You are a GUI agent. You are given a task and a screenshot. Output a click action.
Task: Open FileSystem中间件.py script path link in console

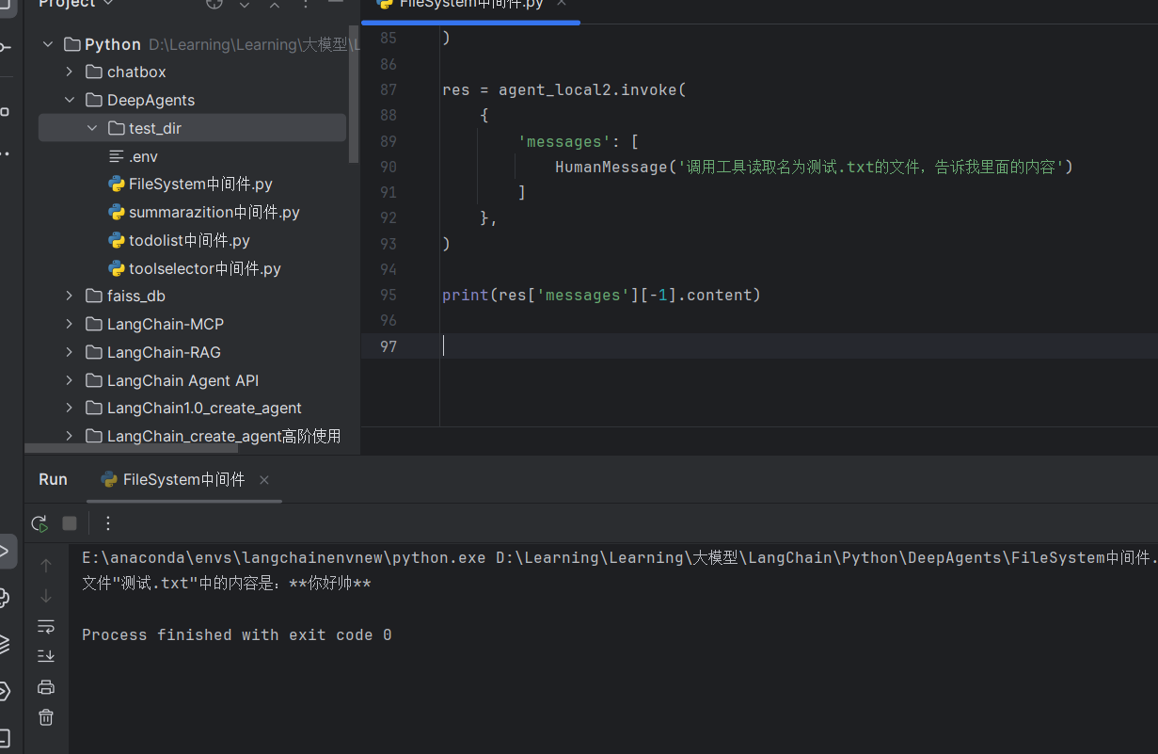coord(826,558)
